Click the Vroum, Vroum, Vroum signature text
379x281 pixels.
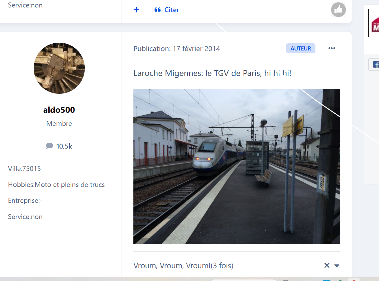click(x=183, y=266)
